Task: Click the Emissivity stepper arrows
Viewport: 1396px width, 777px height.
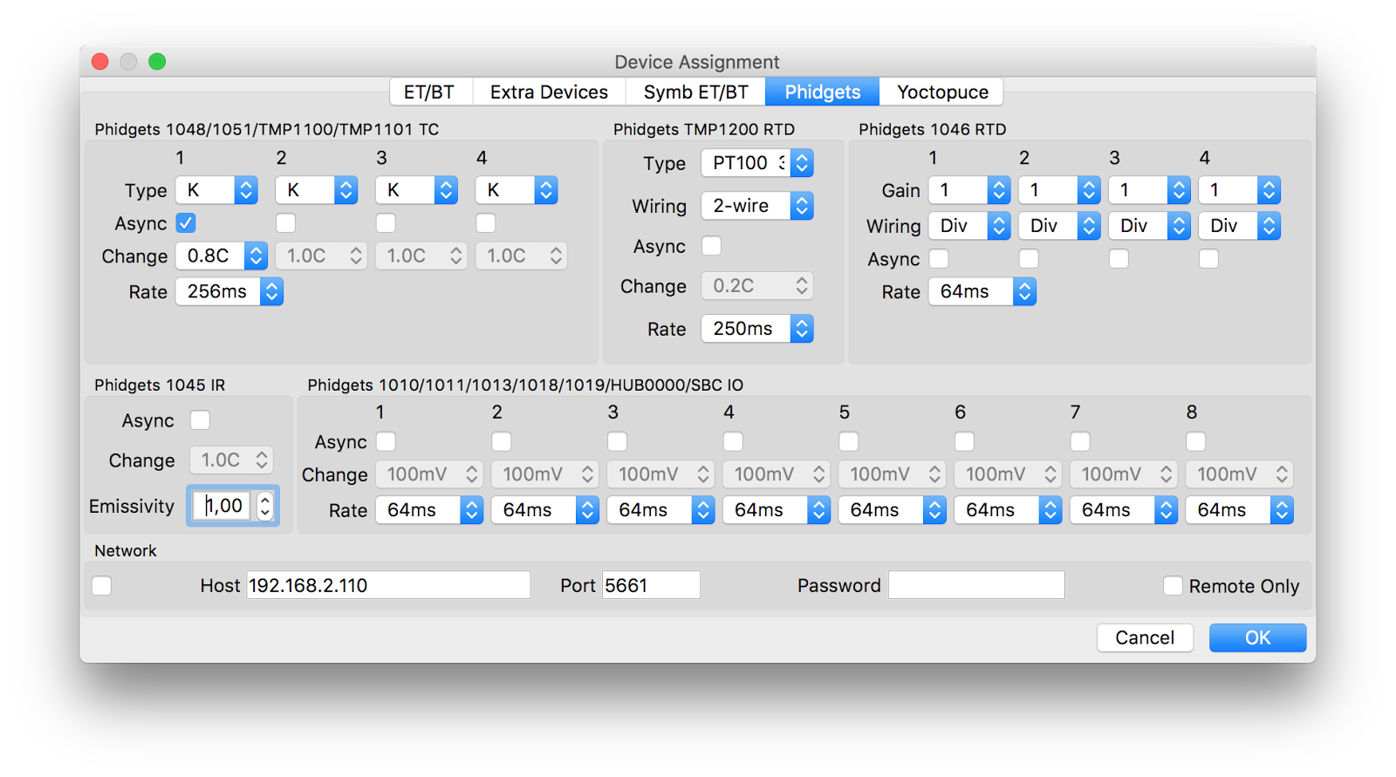Action: (265, 506)
